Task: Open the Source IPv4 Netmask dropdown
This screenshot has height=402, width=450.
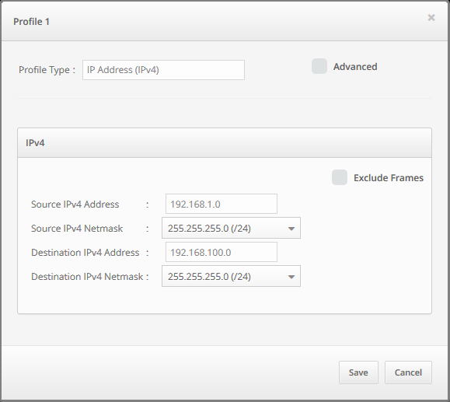Action: pos(231,228)
